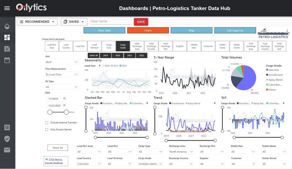Select the oil droplet sidebar icon
The width and height of the screenshot is (292, 169).
click(x=7, y=26)
